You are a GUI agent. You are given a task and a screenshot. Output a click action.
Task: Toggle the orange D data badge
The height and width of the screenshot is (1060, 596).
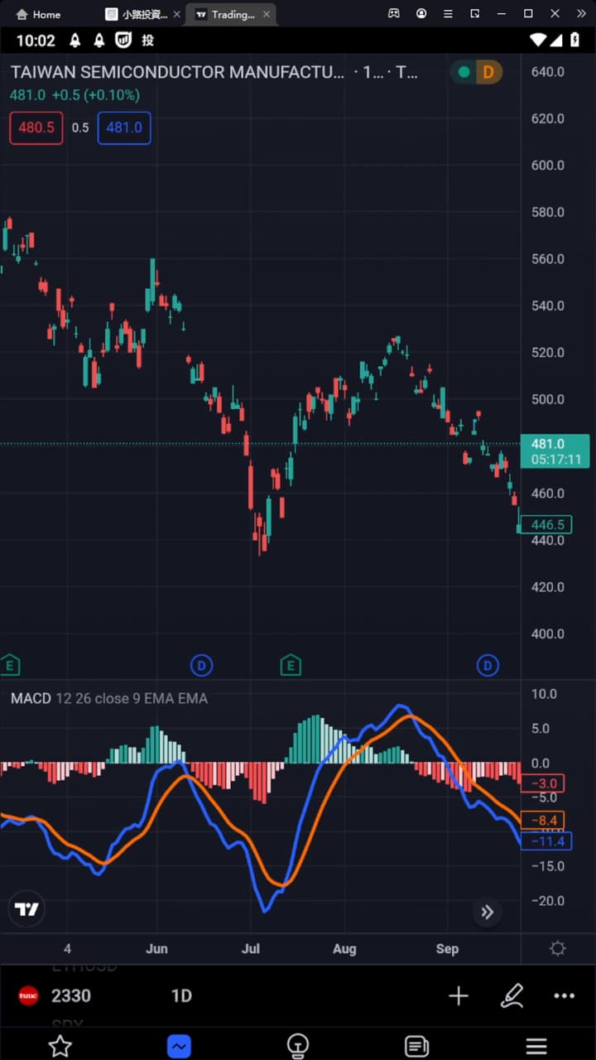488,72
